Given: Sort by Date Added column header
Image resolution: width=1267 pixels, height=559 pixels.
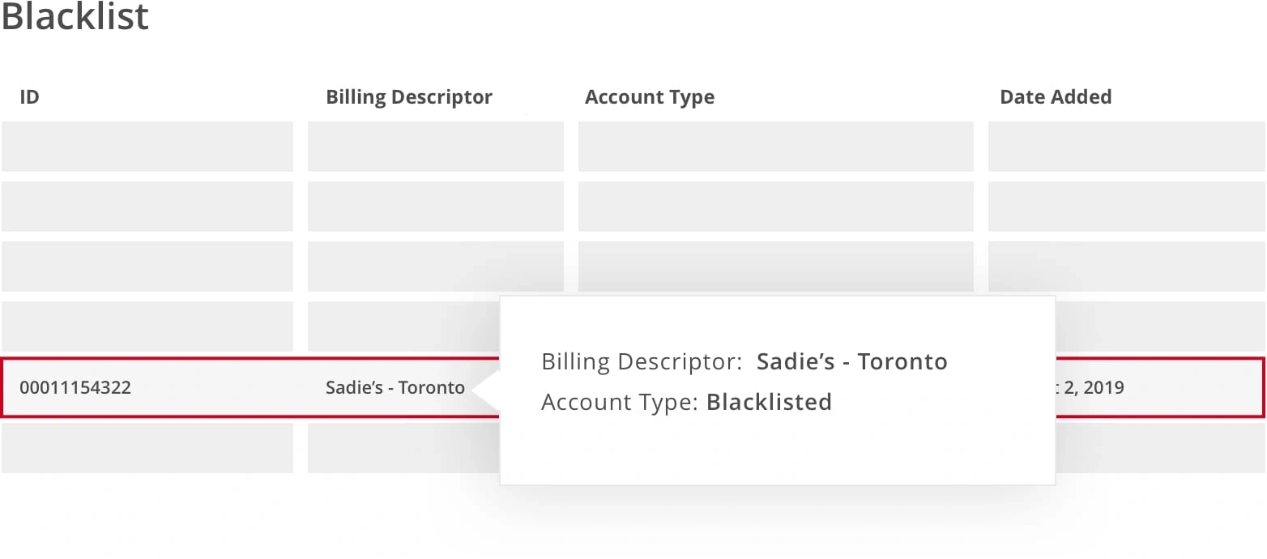Looking at the screenshot, I should click(x=1055, y=97).
